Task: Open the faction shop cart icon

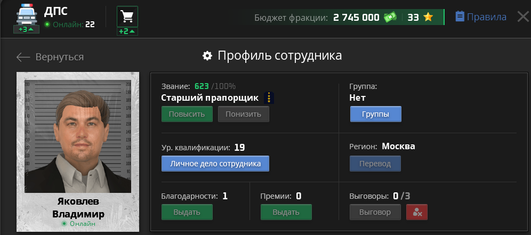Action: click(x=127, y=17)
